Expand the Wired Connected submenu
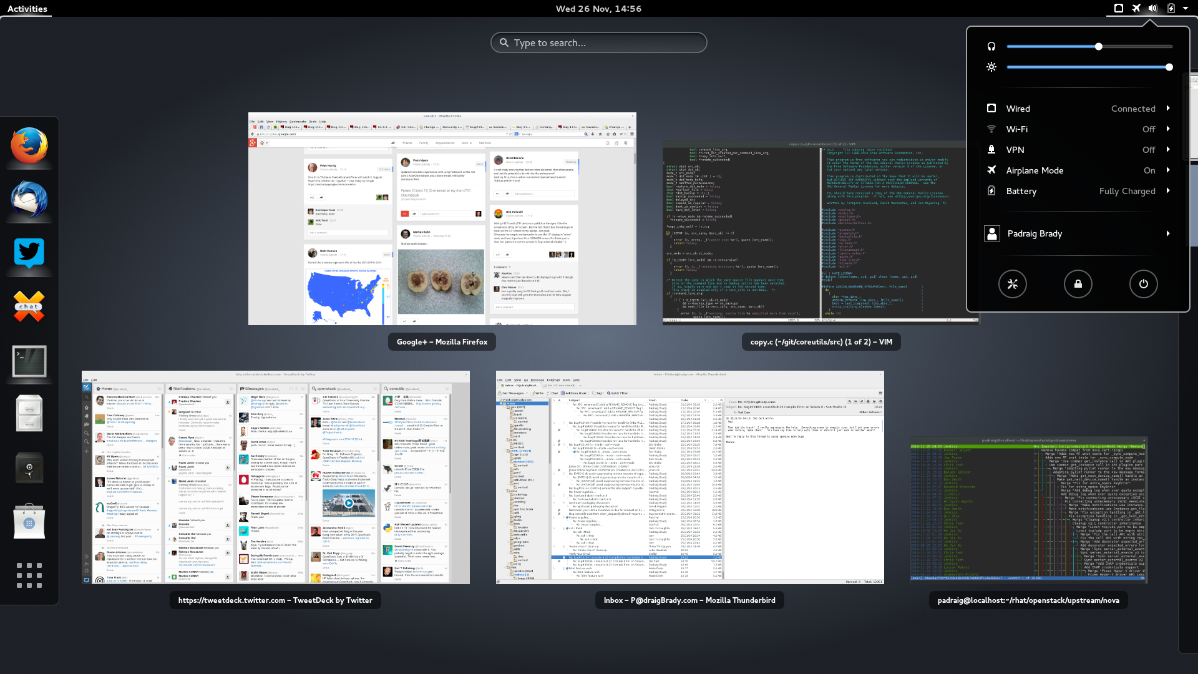1198x674 pixels. (x=1168, y=109)
